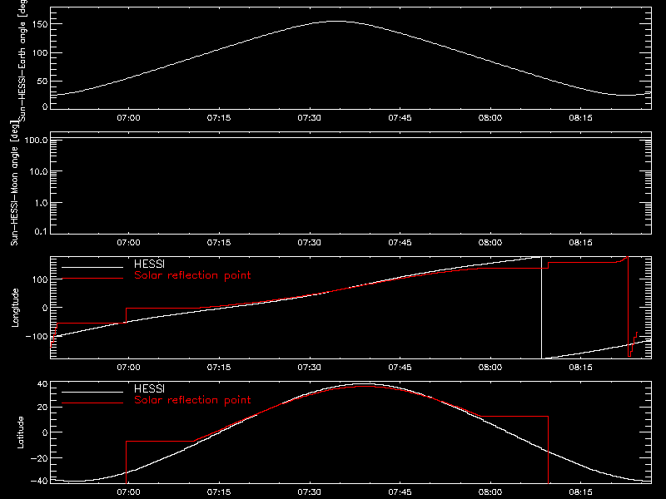
Task: Click 07:30 label under Earth angle plot
Action: (309, 118)
